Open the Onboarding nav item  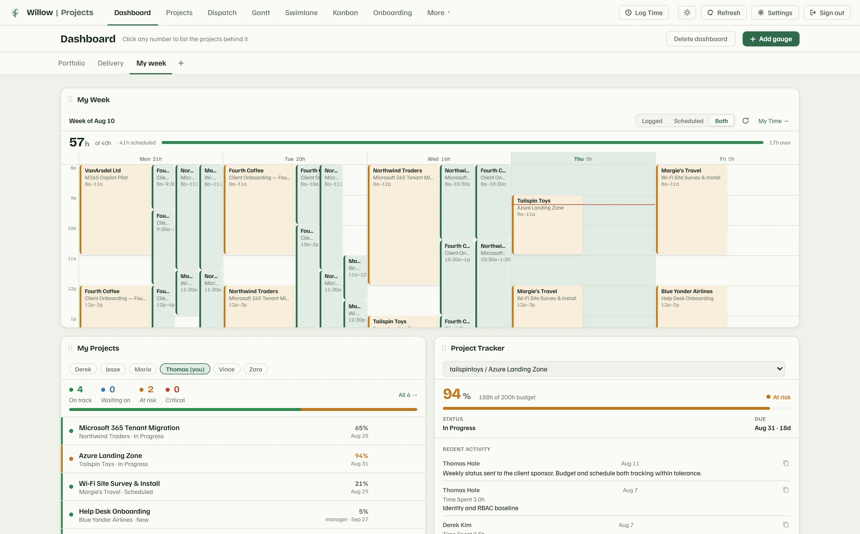392,13
